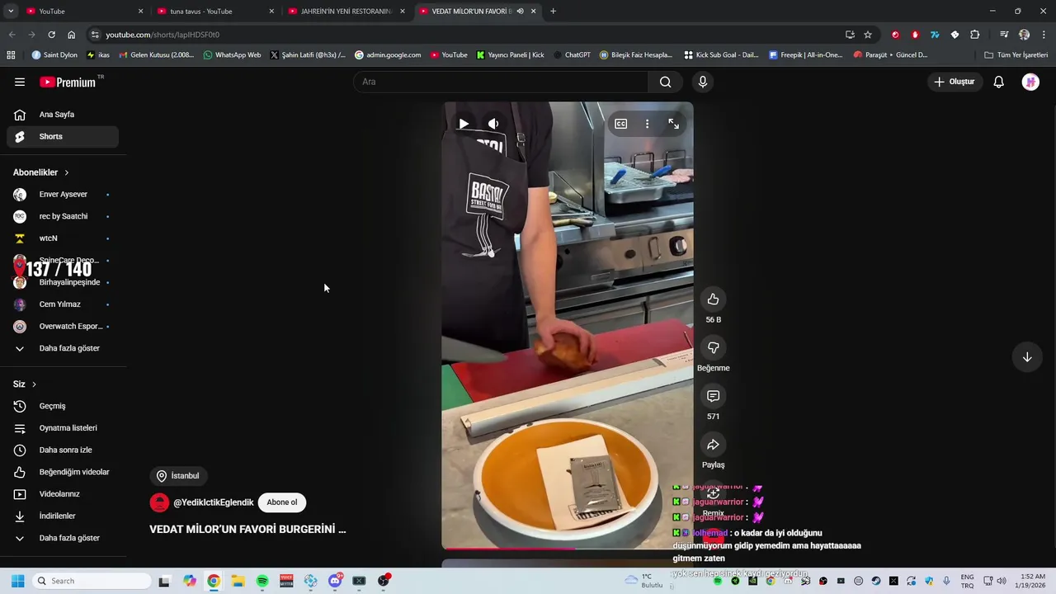Open Spotify from the taskbar

click(262, 581)
